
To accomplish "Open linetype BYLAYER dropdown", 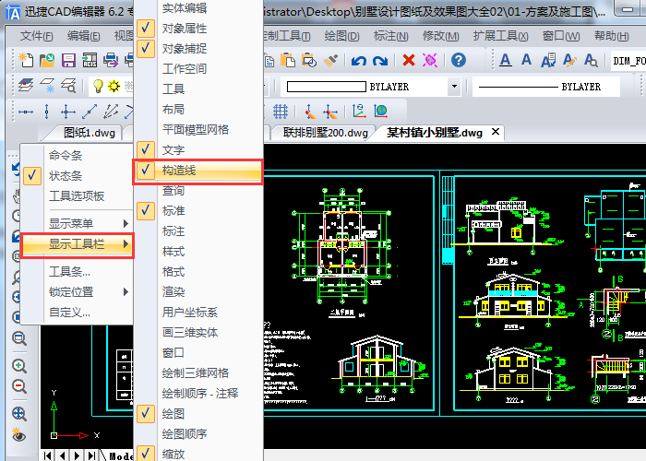I will coord(546,87).
